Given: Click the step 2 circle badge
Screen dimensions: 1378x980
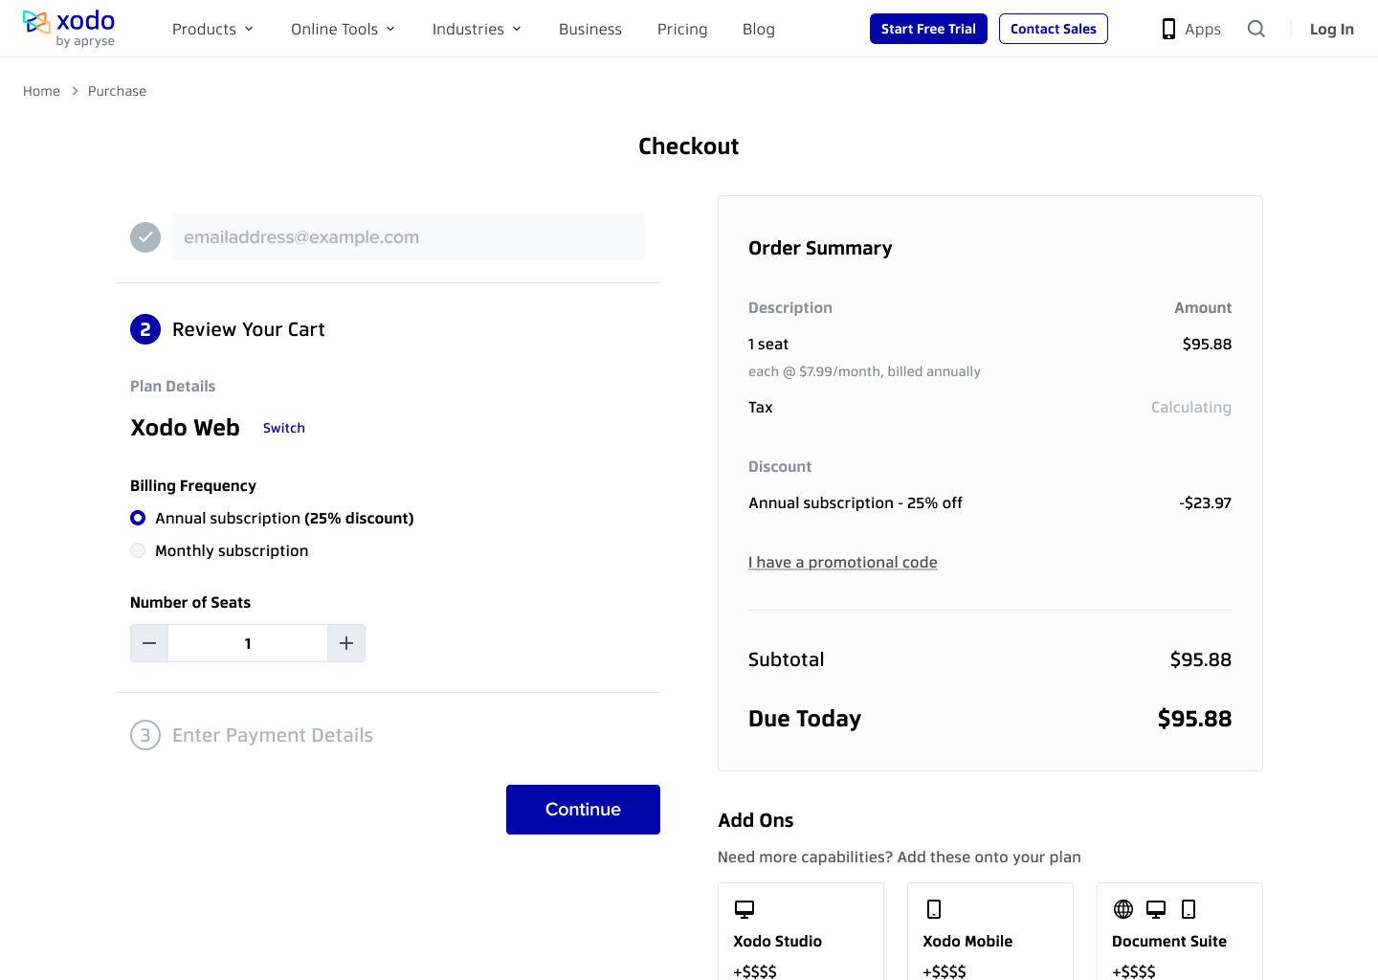Looking at the screenshot, I should (145, 329).
